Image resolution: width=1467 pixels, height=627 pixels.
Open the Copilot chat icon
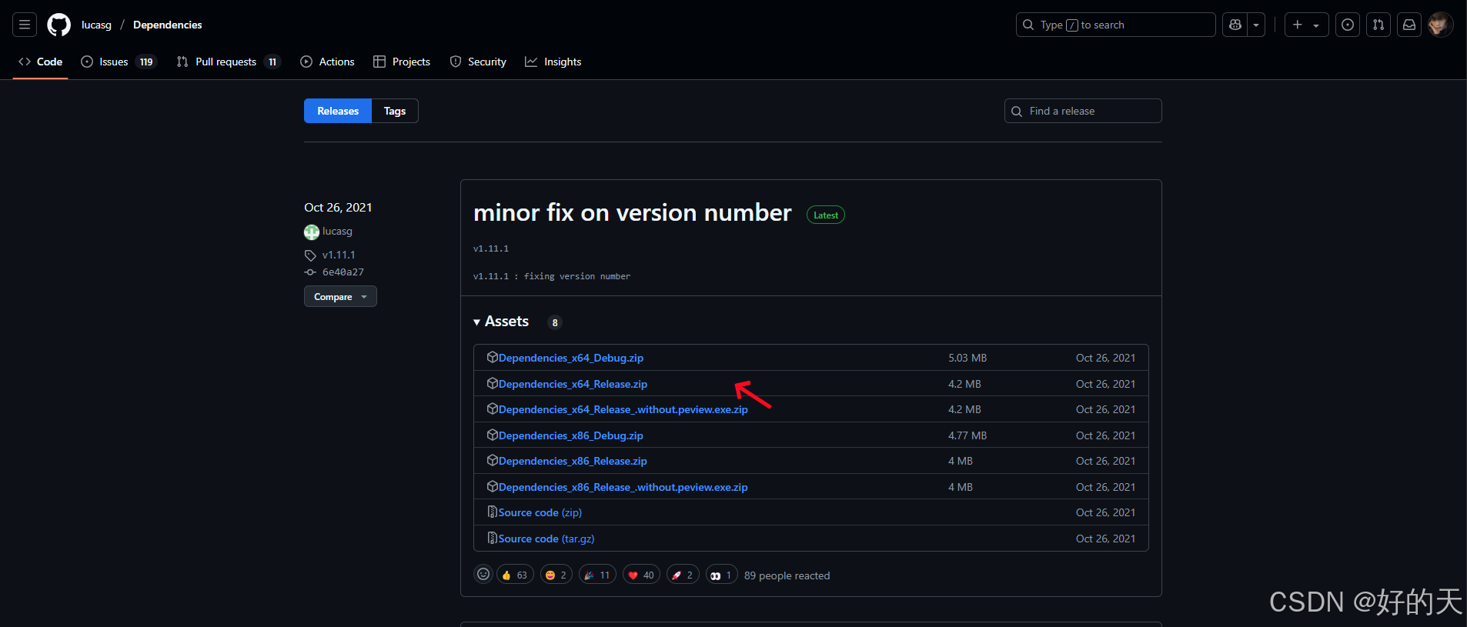pyautogui.click(x=1235, y=25)
